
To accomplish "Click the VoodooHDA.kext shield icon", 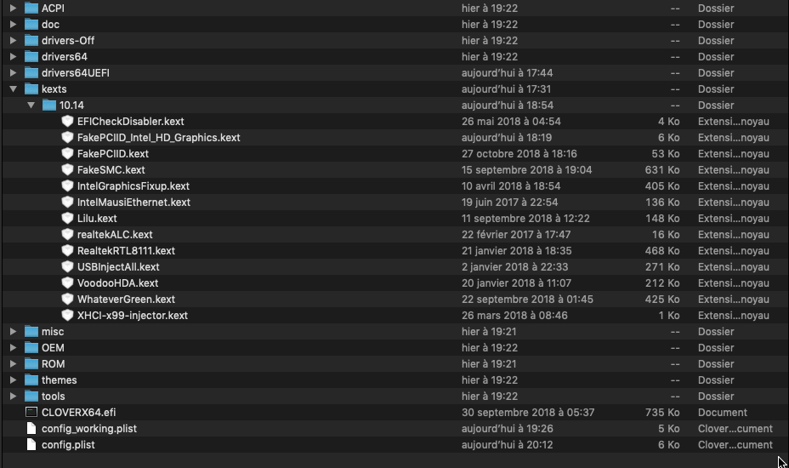I will 67,283.
